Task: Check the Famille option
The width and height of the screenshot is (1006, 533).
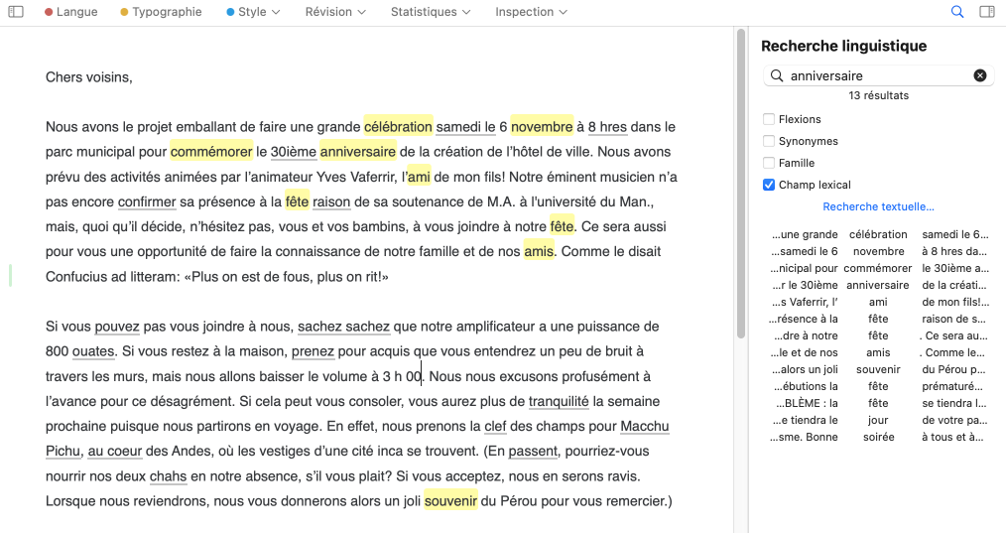Action: [769, 163]
